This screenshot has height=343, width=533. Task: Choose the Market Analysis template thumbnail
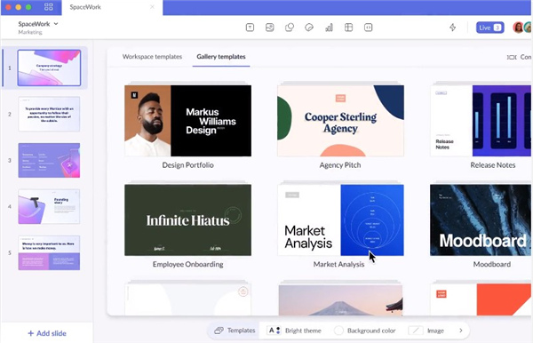(340, 220)
